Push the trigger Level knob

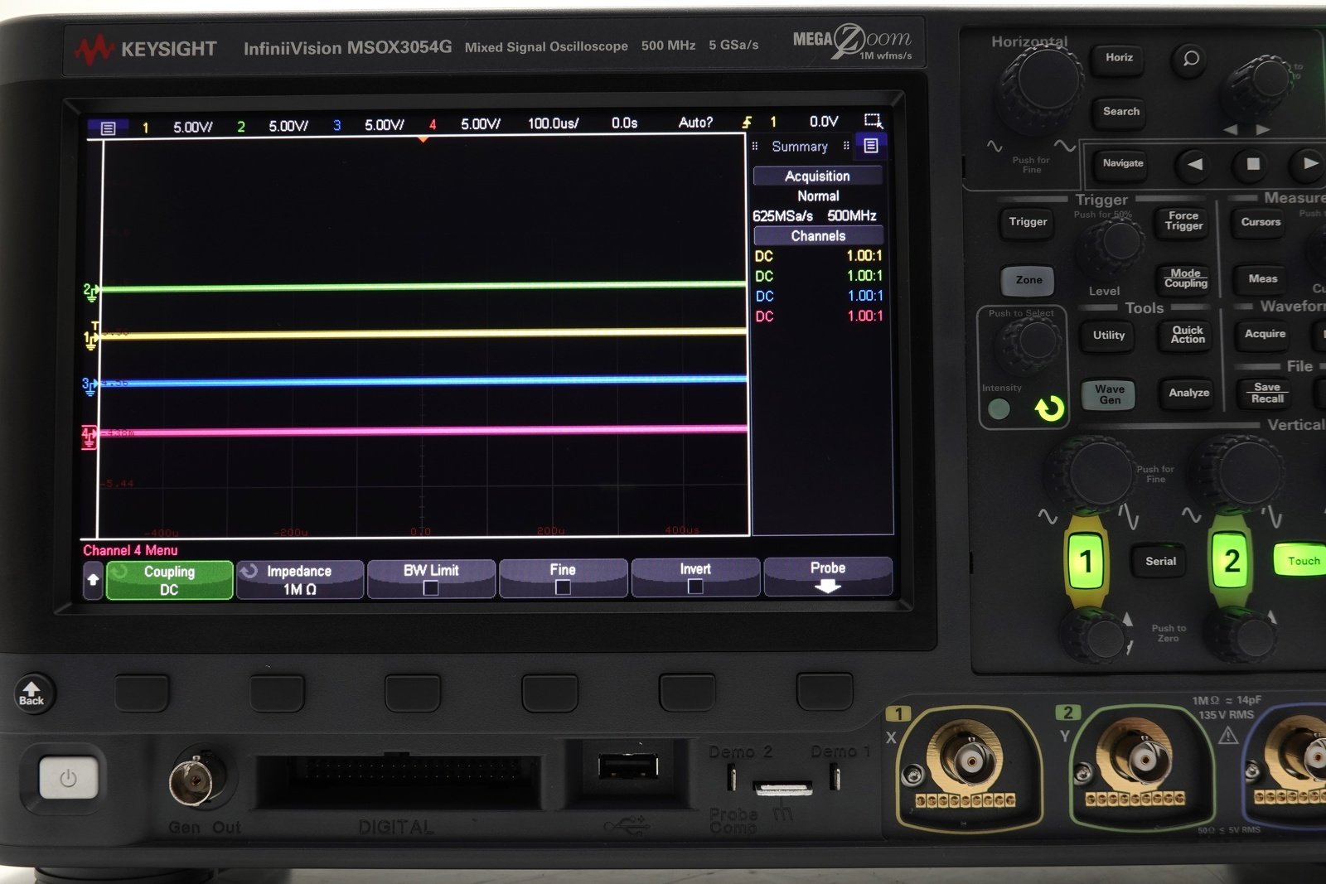[1112, 246]
